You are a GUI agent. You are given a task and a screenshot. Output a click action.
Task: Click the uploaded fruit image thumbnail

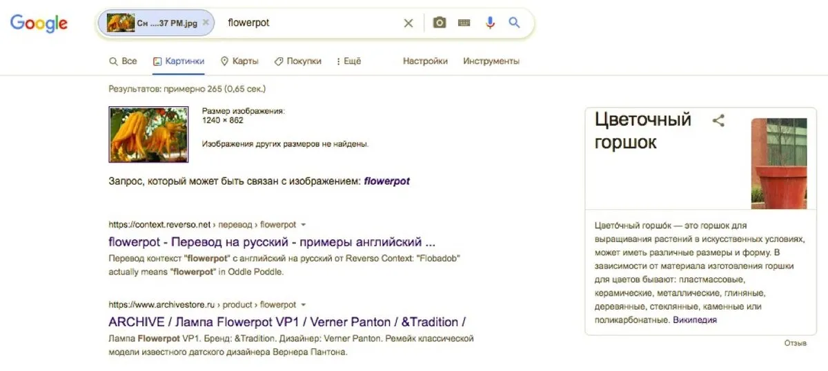coord(149,134)
